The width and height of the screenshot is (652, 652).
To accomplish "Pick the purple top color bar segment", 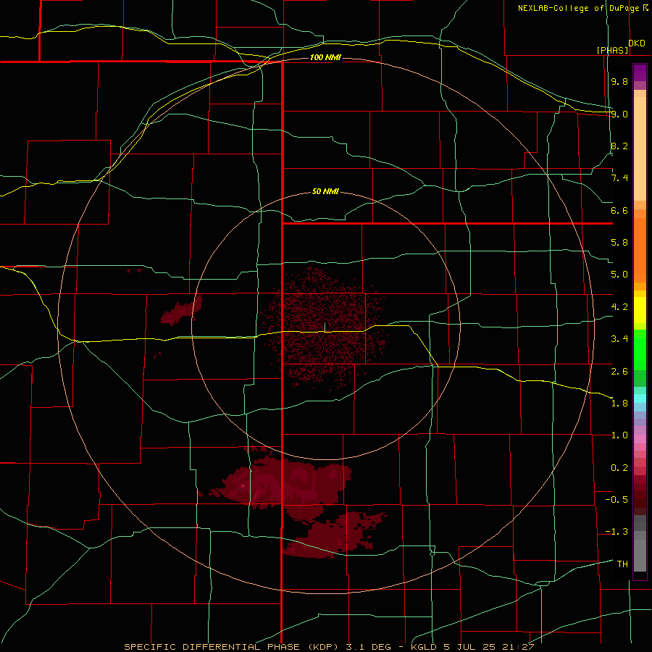I will [640, 72].
